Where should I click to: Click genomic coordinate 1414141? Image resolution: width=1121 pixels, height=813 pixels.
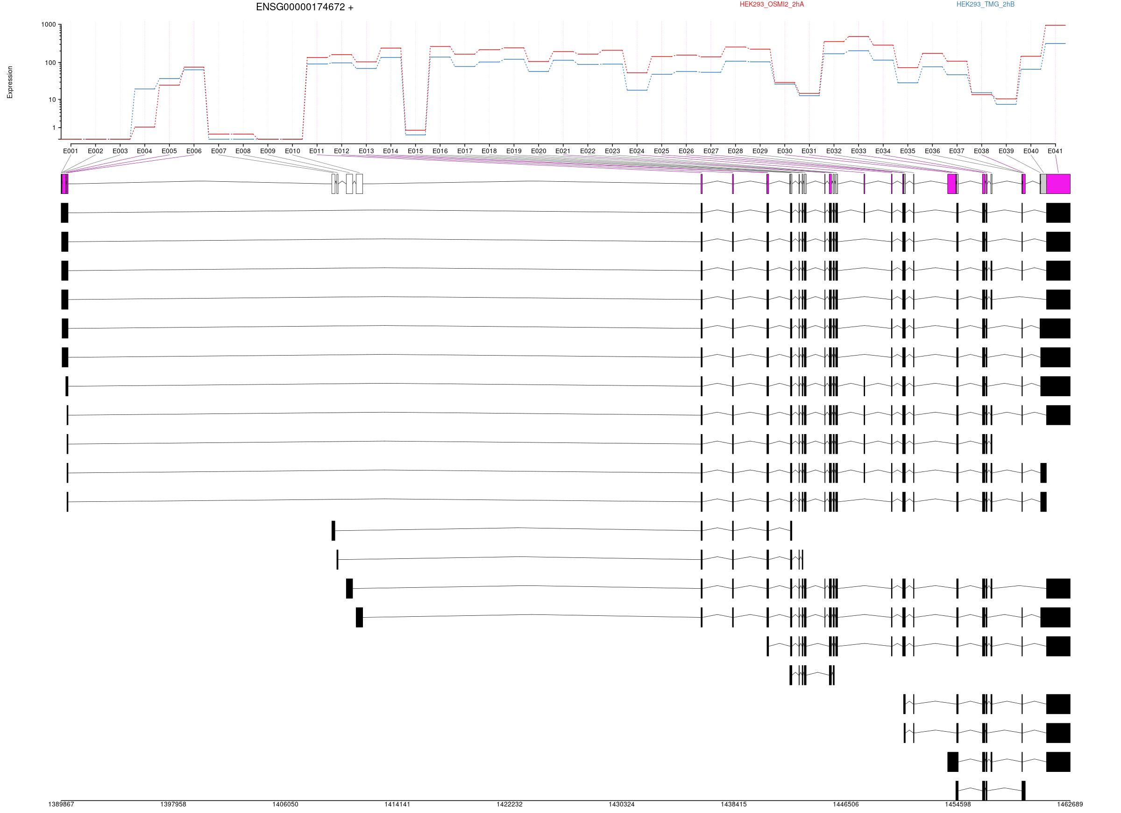click(397, 805)
